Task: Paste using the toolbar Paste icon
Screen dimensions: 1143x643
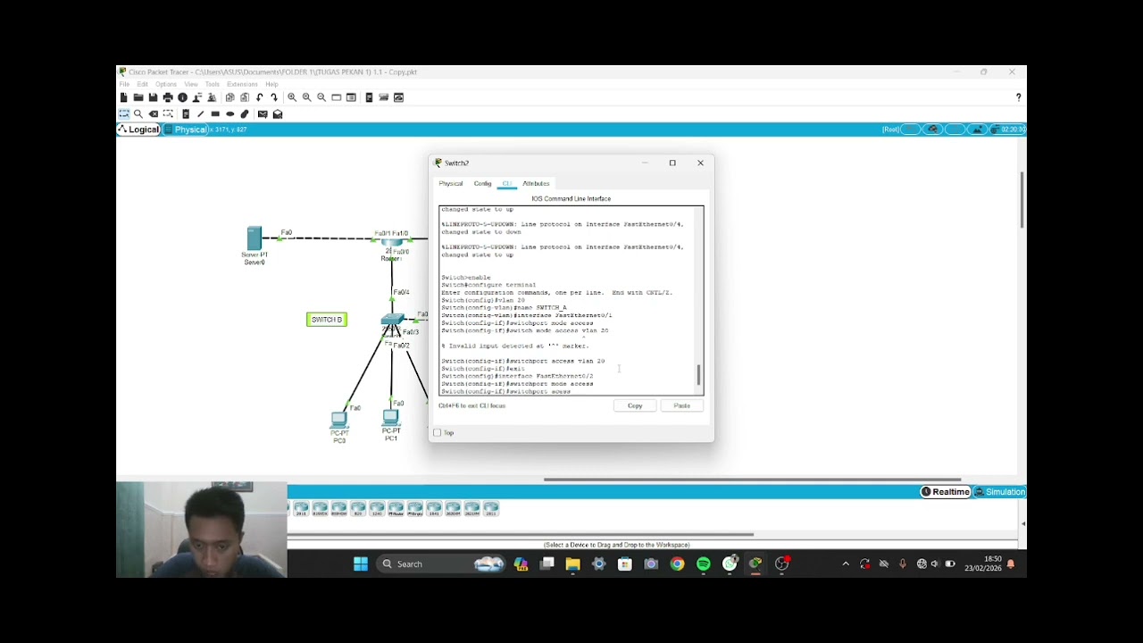Action: coord(245,97)
